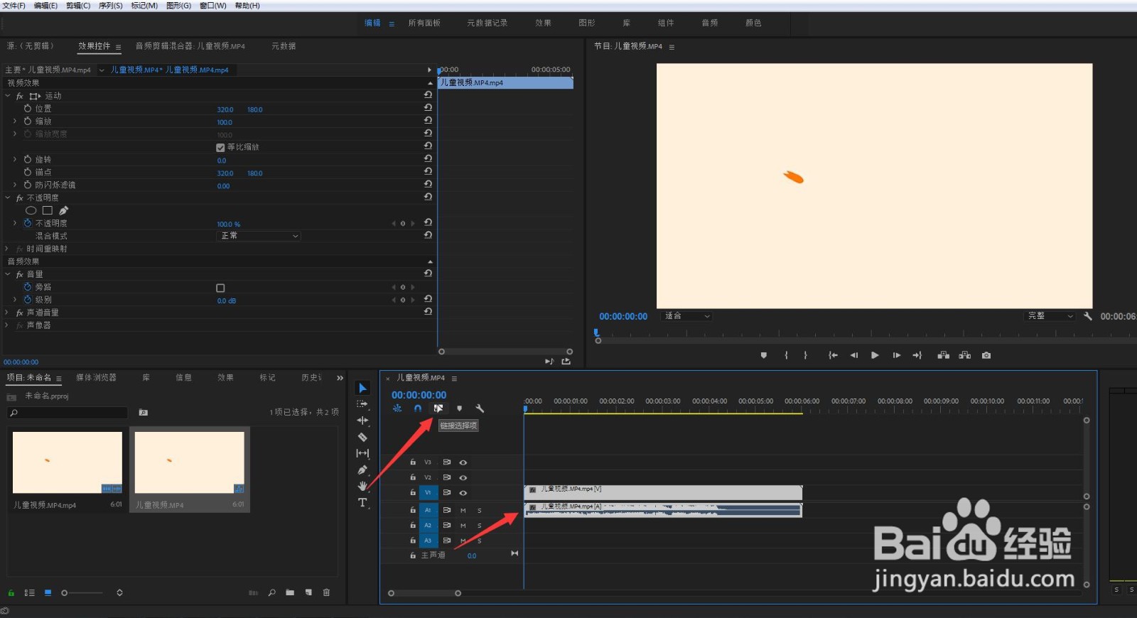Play the Program Monitor video
The width and height of the screenshot is (1137, 618).
click(x=875, y=355)
